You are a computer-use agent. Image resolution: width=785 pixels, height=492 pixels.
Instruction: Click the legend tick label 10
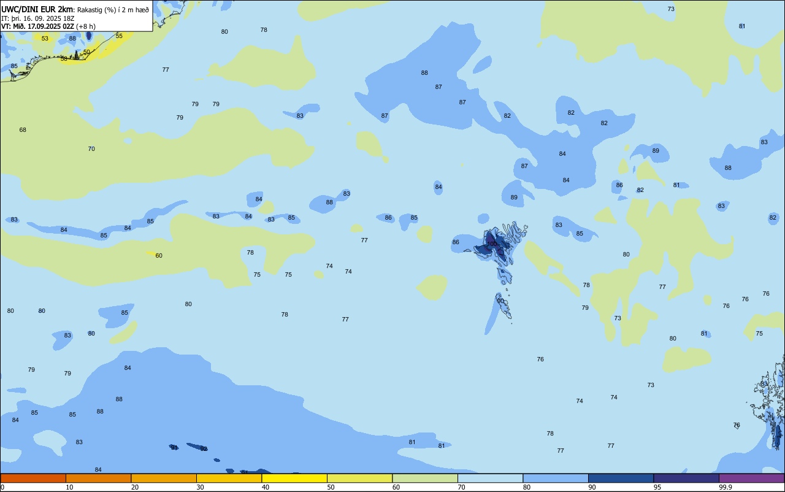(69, 487)
